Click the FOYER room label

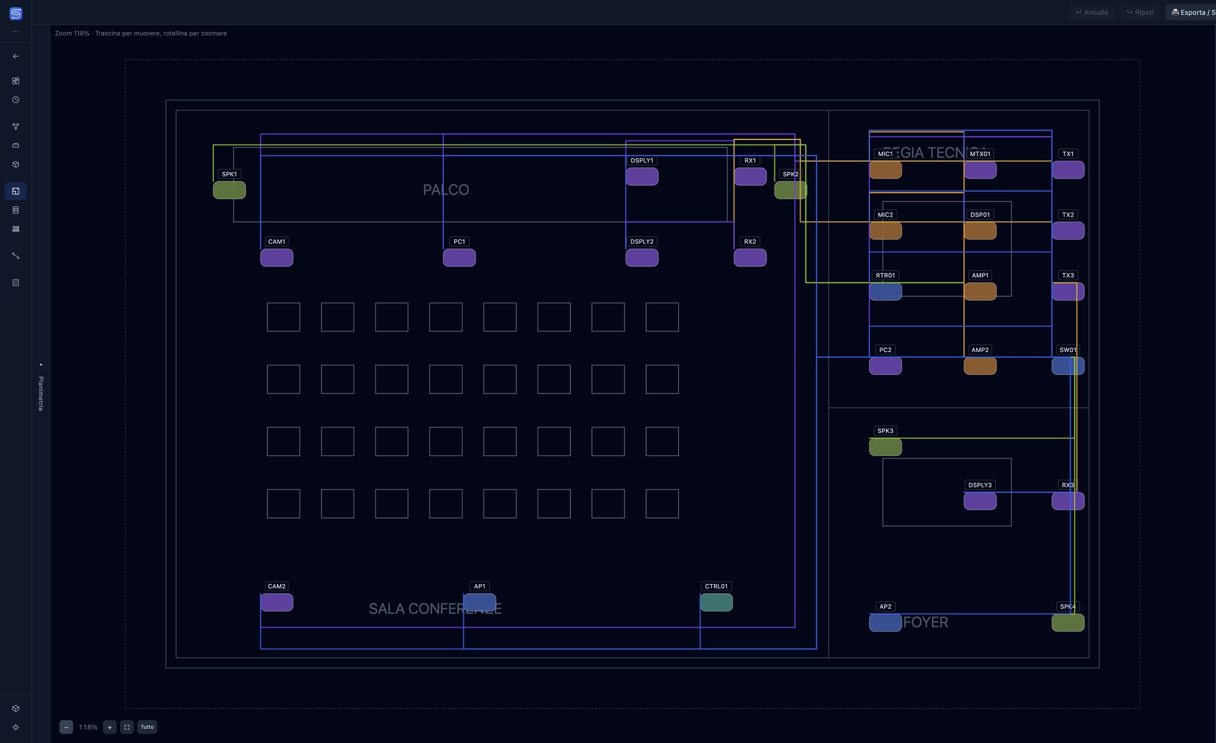(925, 622)
